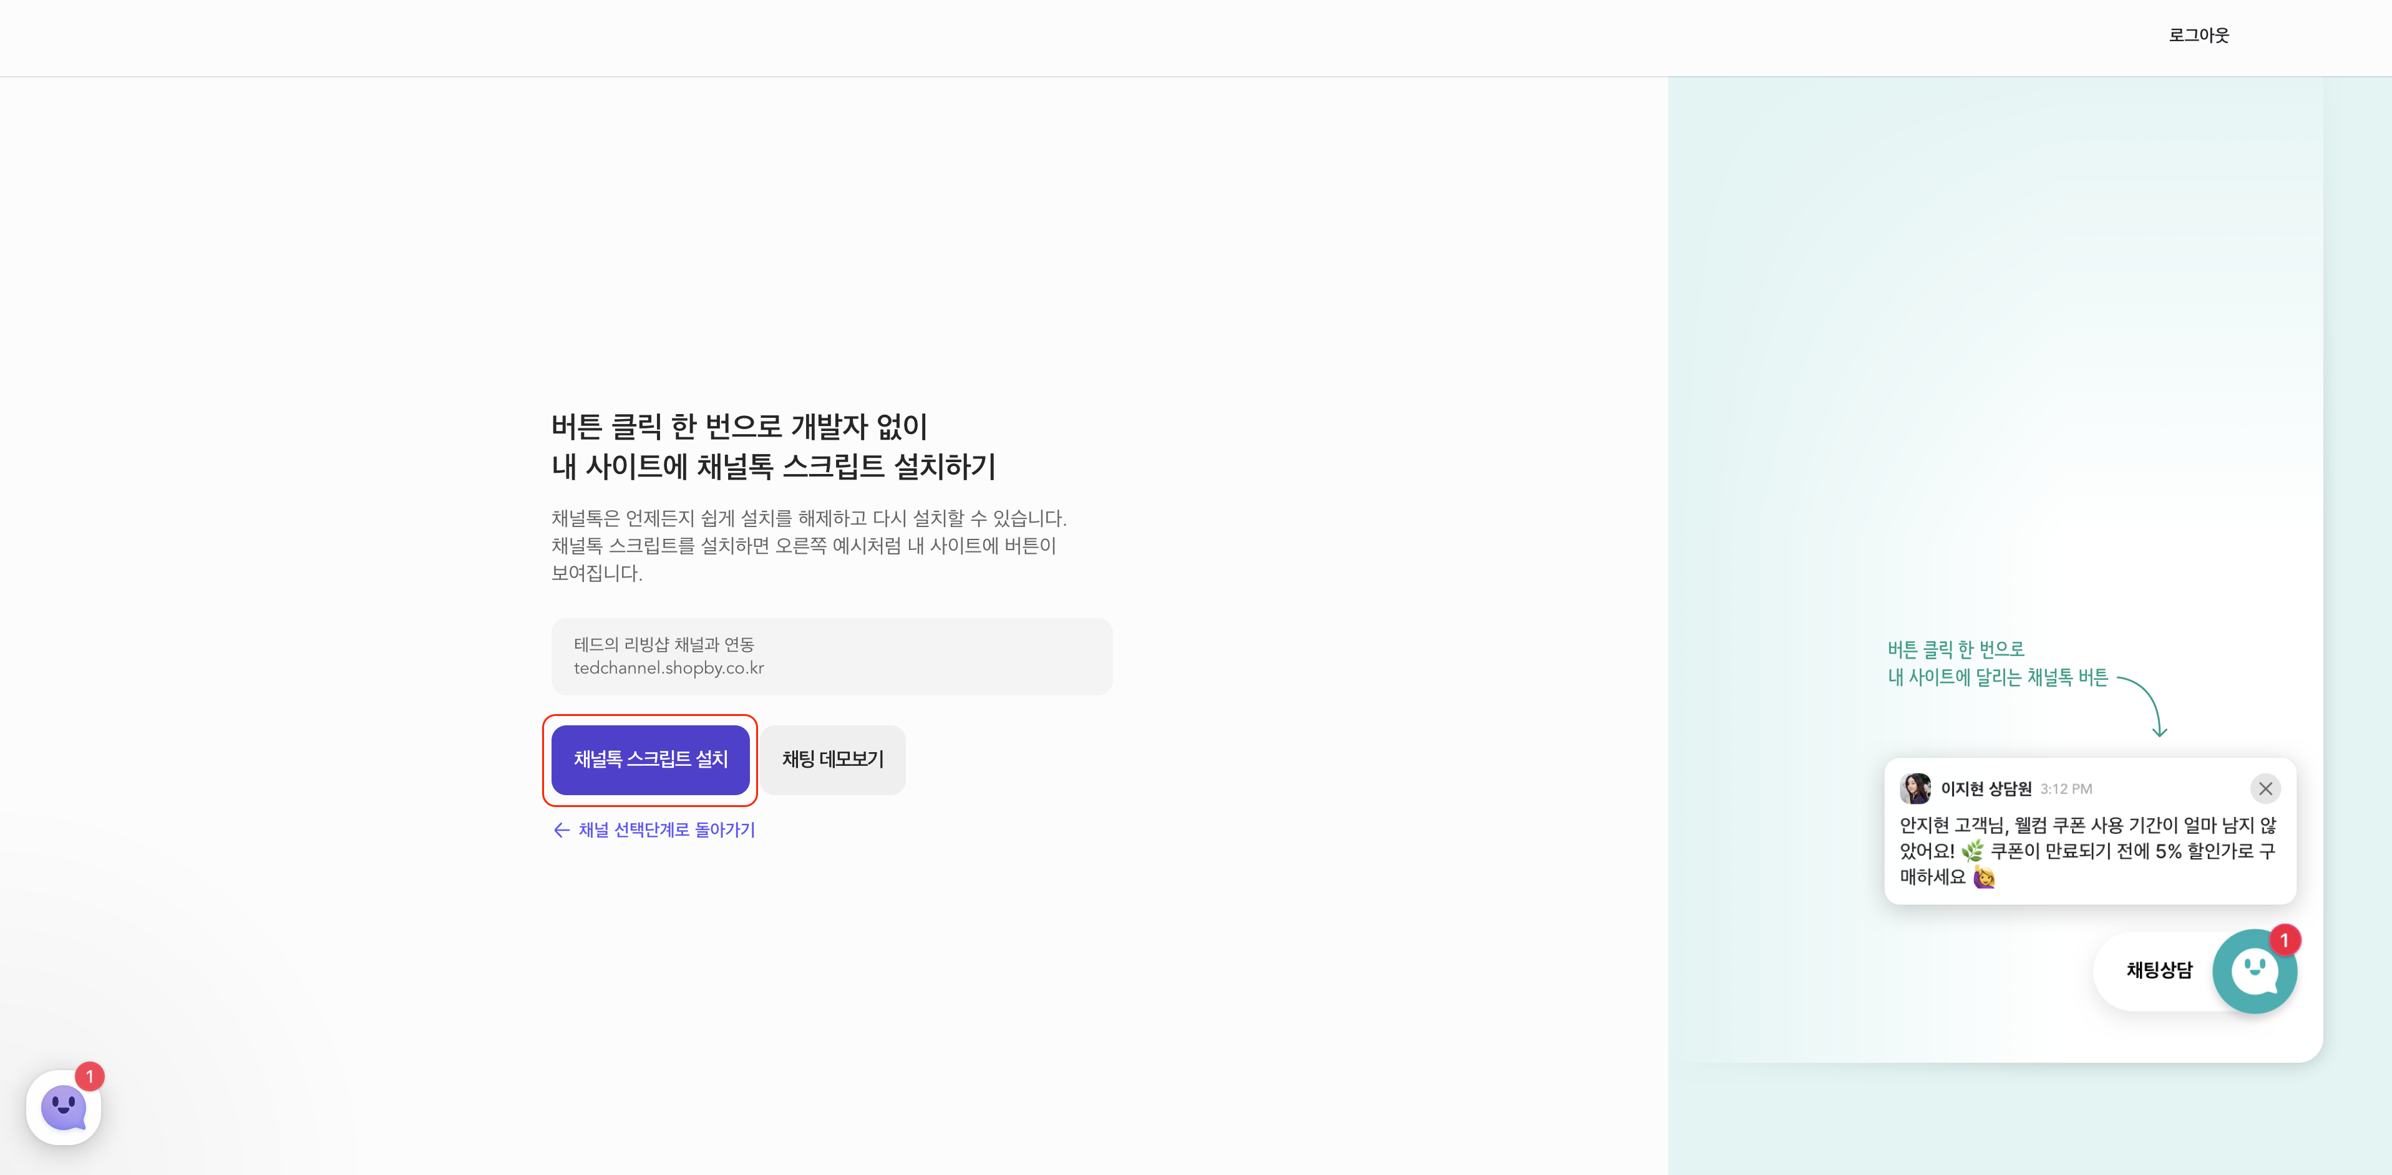This screenshot has width=2392, height=1175.
Task: Open the 채팅 데모보기 demo
Action: coord(833,759)
